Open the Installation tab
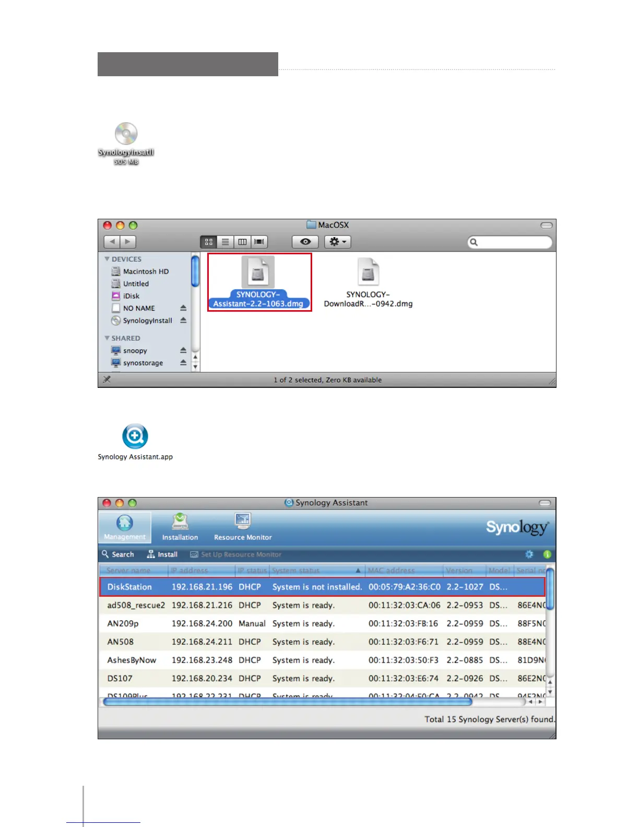This screenshot has width=639, height=827. click(x=180, y=527)
